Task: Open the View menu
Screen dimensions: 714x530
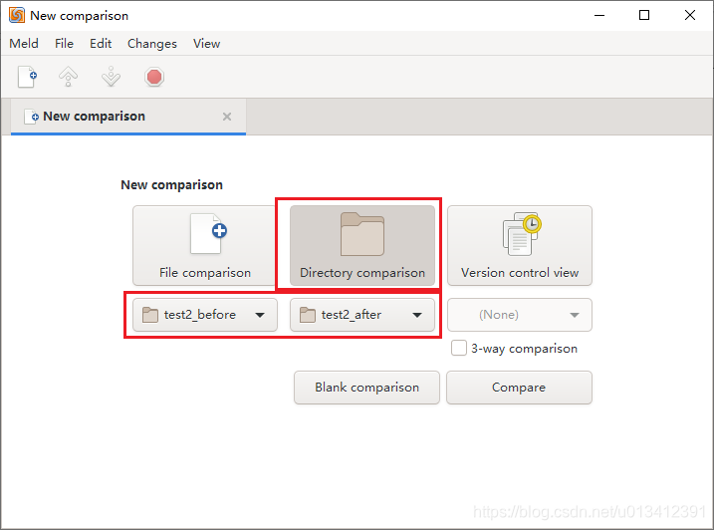Action: (x=206, y=43)
